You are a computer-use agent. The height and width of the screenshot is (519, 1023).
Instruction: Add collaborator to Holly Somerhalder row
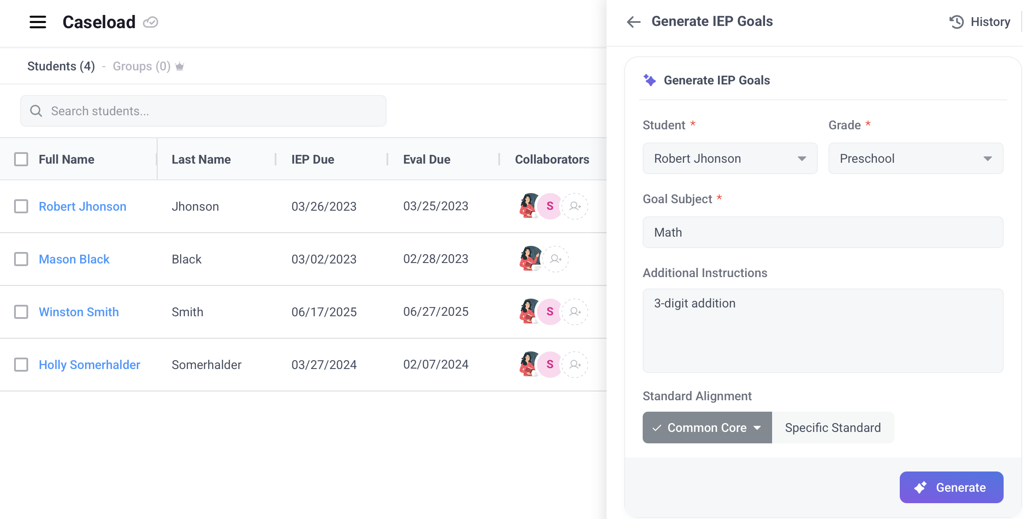pos(575,364)
